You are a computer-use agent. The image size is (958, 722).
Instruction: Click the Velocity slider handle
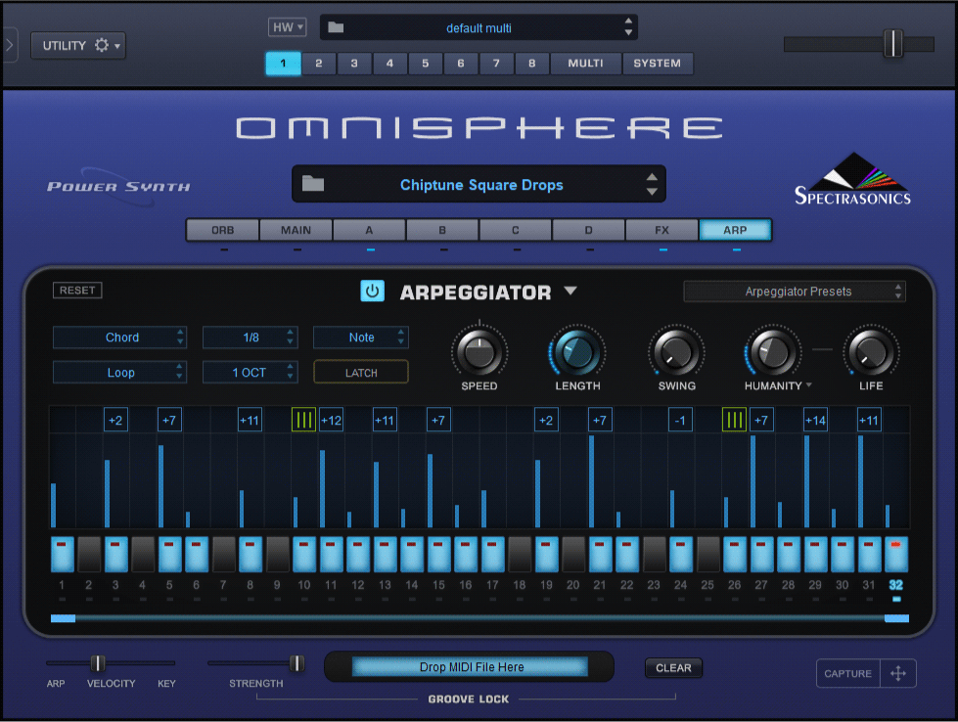(98, 662)
